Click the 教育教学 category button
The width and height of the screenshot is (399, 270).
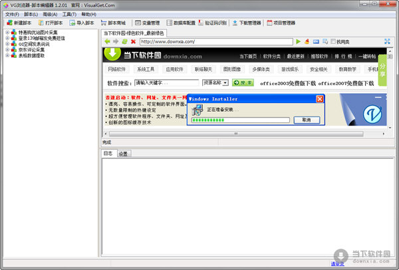coord(348,69)
